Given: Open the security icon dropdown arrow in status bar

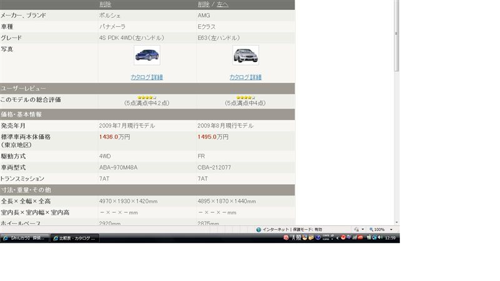Looking at the screenshot, I should coord(362,229).
